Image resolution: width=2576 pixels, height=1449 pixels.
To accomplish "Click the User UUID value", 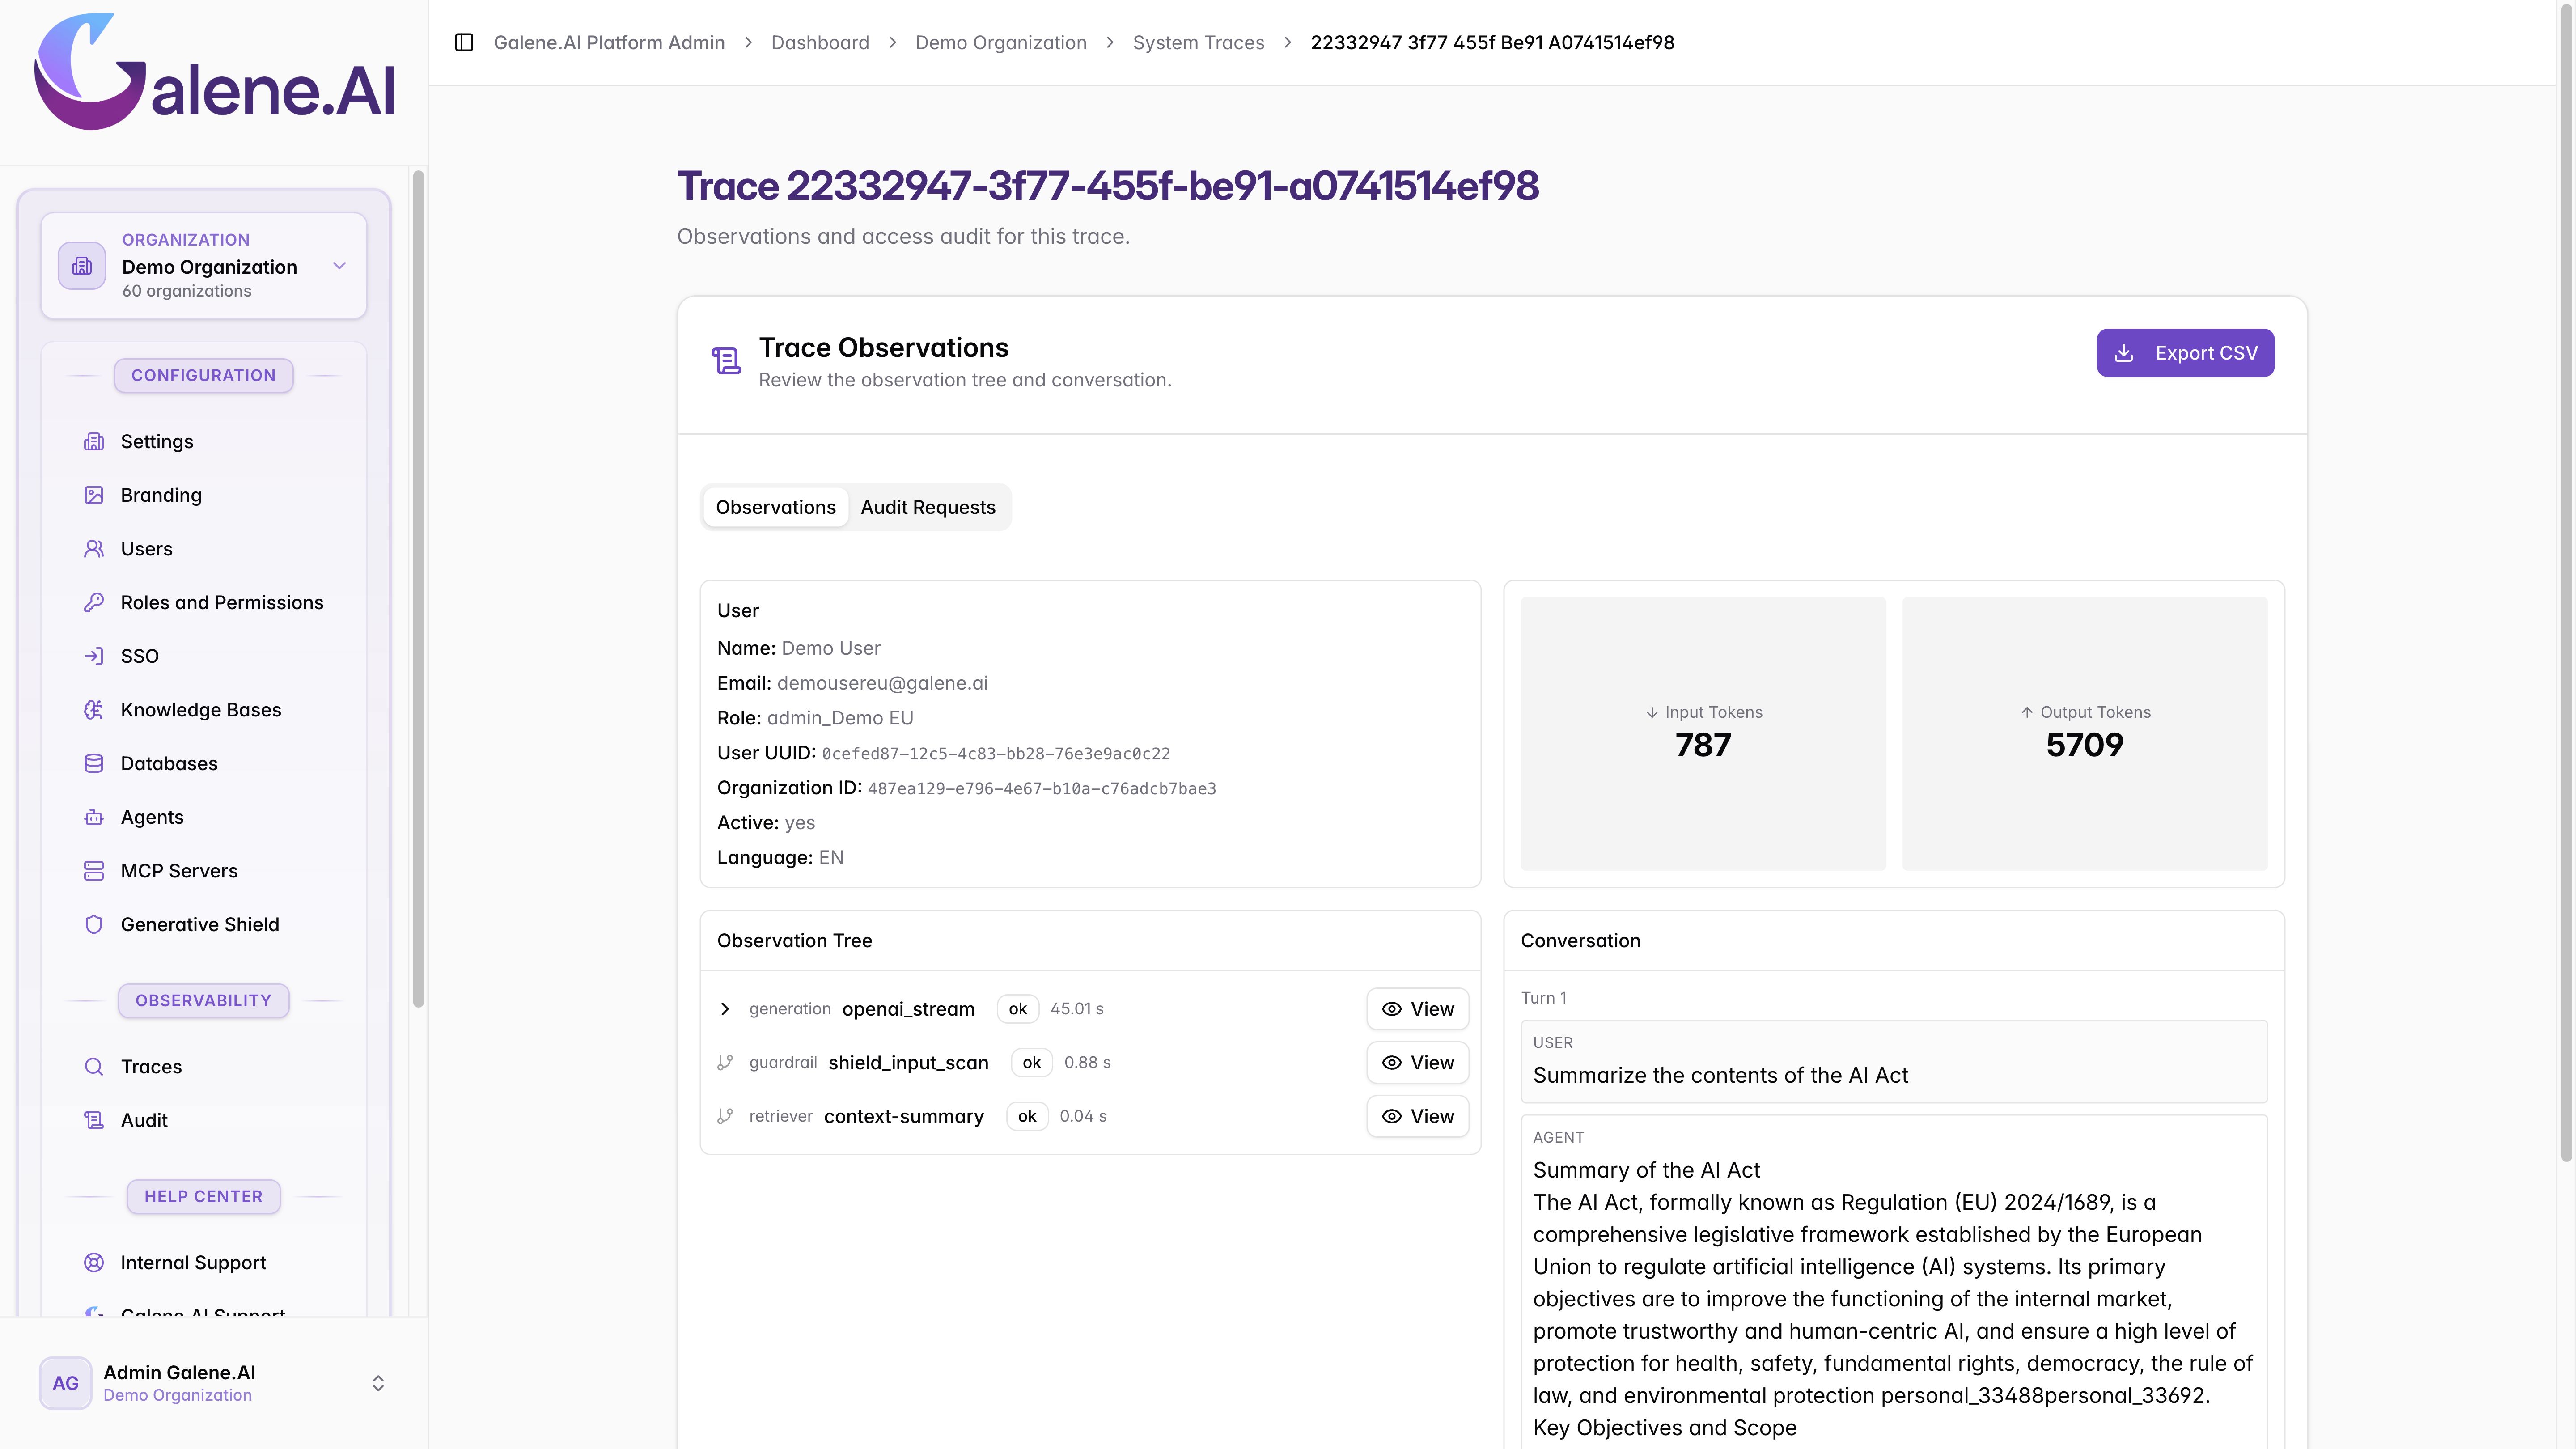I will click(996, 754).
